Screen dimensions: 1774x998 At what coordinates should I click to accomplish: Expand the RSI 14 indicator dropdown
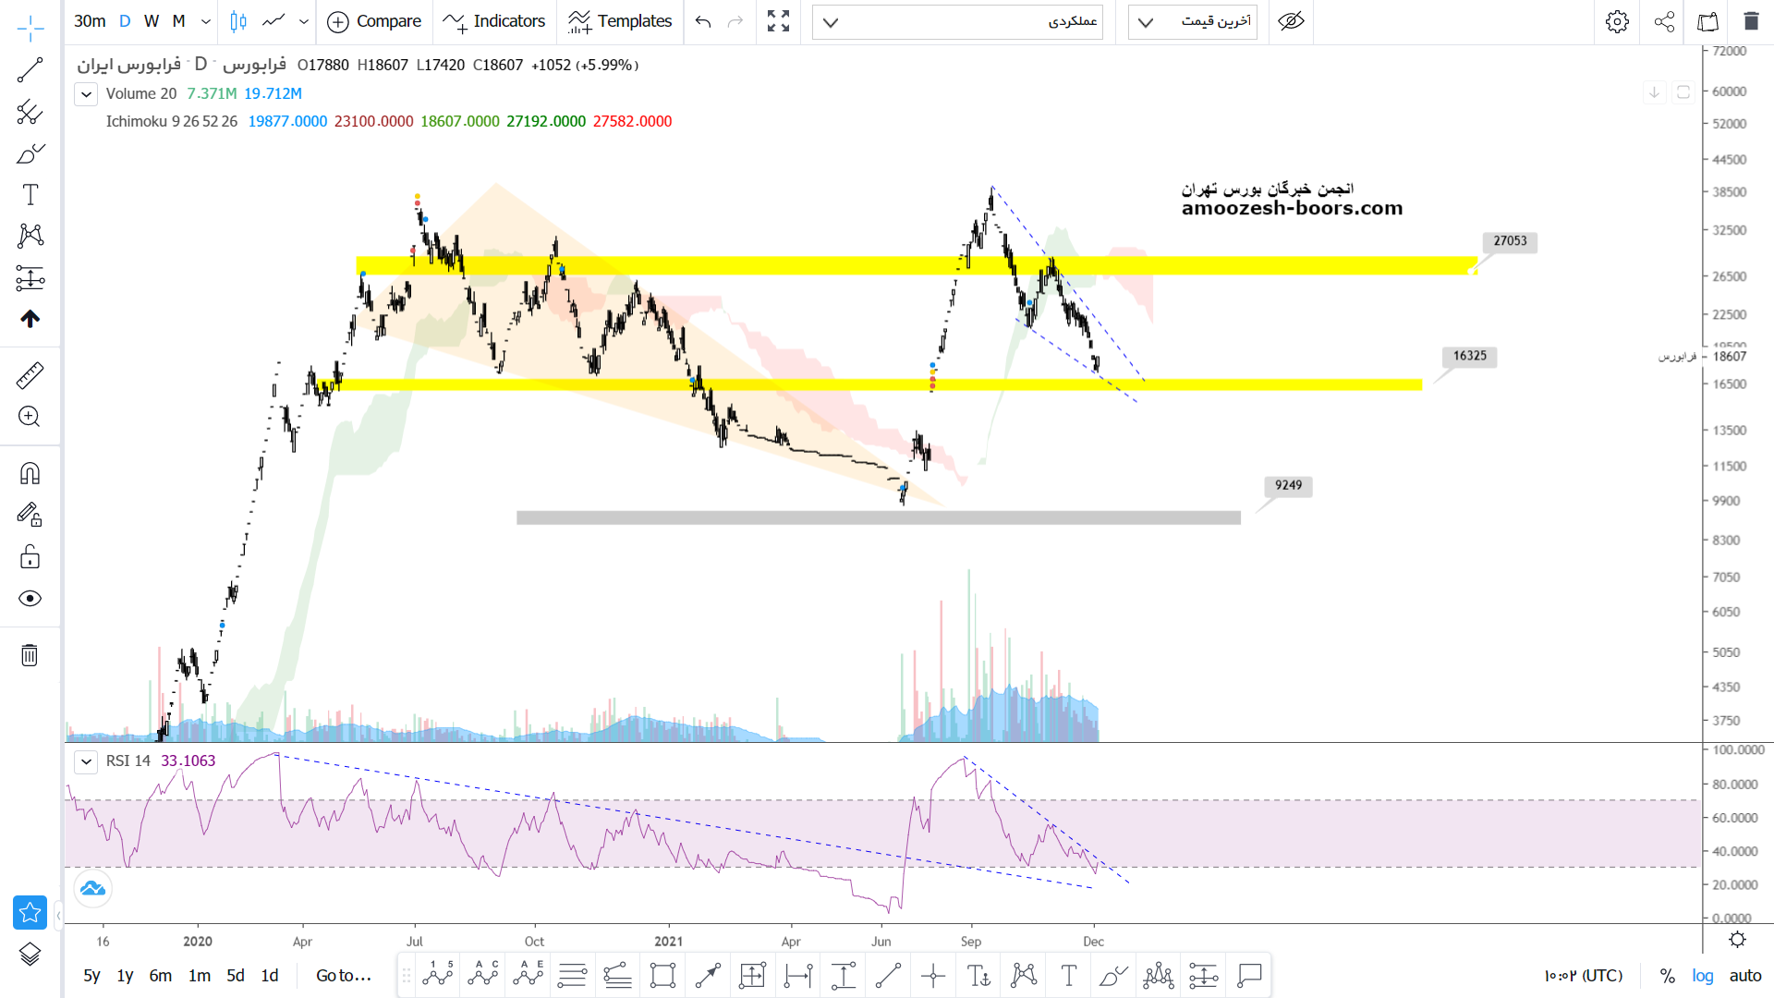coord(86,761)
